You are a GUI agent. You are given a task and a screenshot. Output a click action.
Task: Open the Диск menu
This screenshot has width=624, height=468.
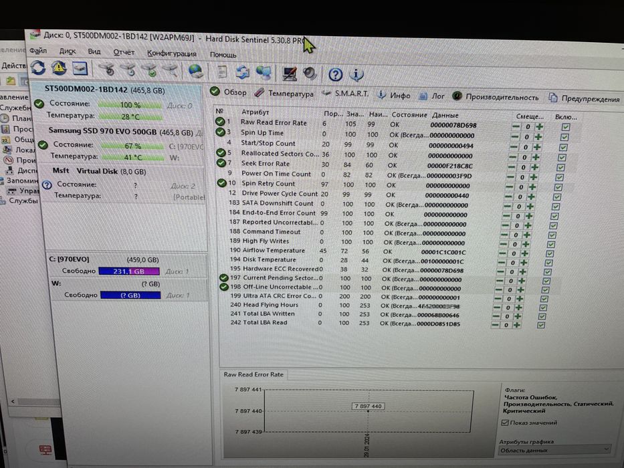68,51
